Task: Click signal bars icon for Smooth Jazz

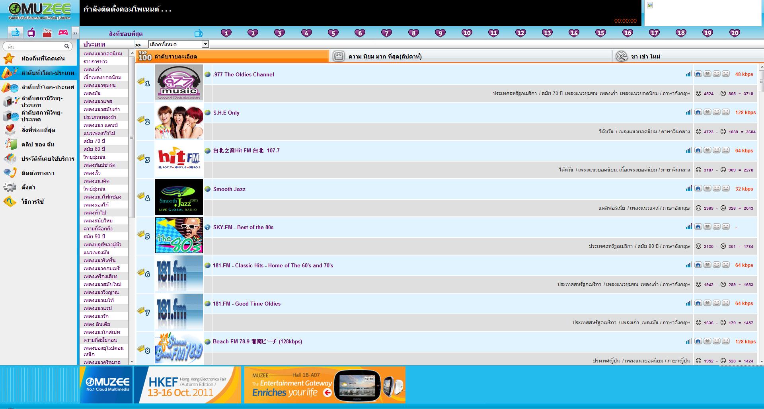Action: (689, 189)
